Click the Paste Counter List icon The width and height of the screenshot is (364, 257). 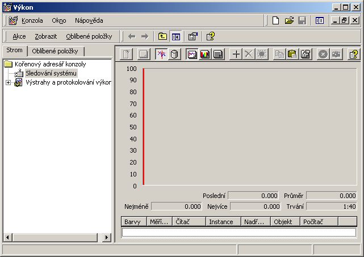(292, 54)
